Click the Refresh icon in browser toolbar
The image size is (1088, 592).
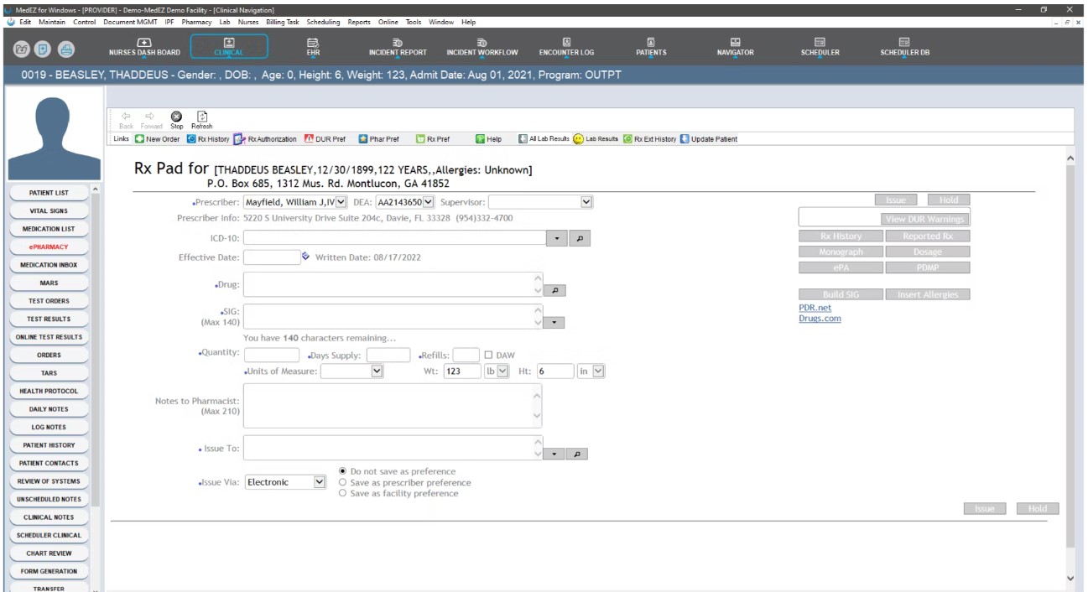pyautogui.click(x=201, y=116)
